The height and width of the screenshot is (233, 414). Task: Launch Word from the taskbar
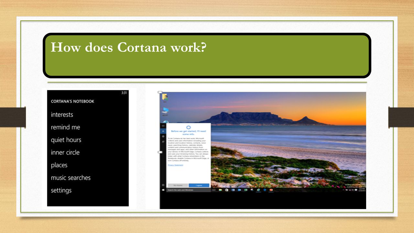pos(233,190)
